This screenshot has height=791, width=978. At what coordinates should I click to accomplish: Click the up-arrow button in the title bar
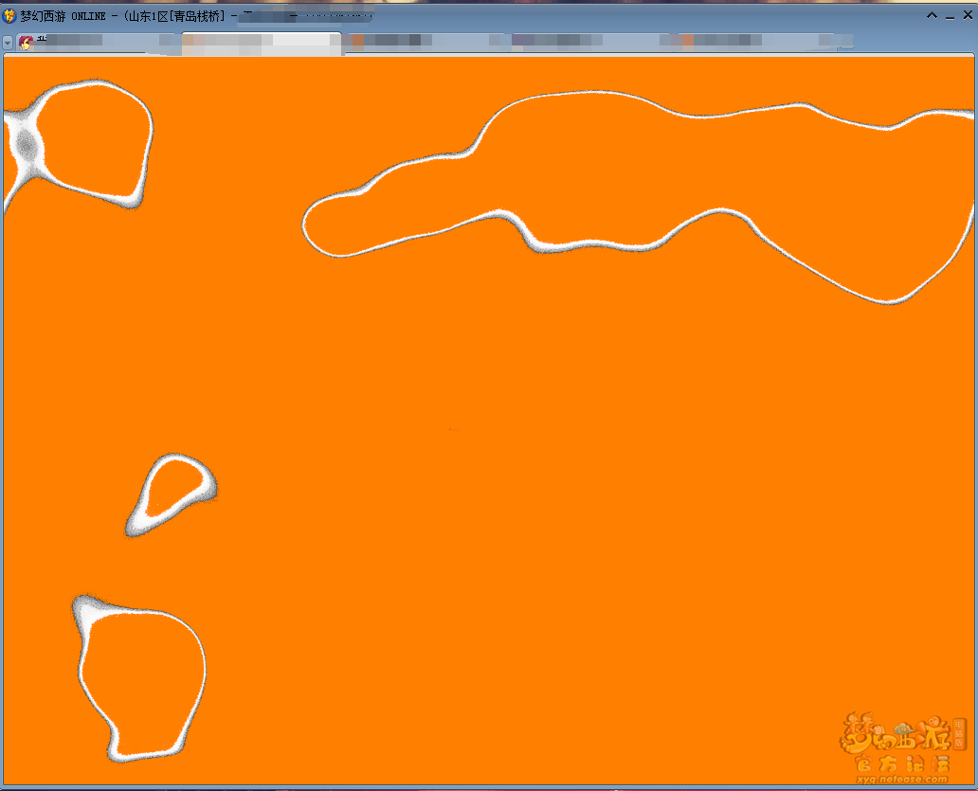933,16
